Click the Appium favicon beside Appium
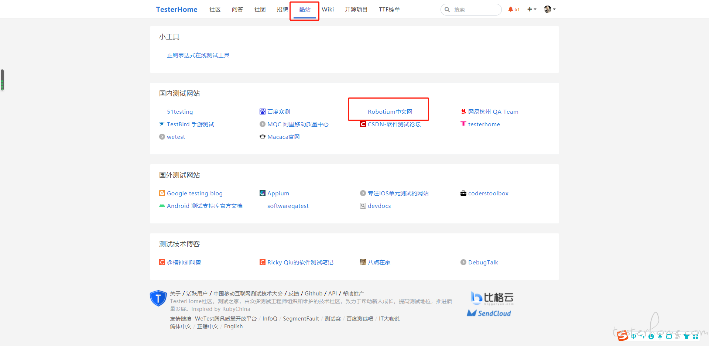The height and width of the screenshot is (346, 709). click(263, 193)
